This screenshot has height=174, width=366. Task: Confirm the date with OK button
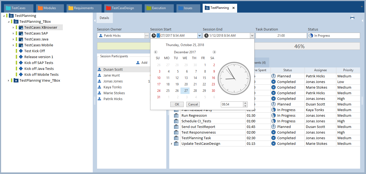point(177,104)
